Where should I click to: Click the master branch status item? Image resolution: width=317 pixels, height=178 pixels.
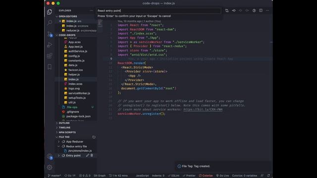point(54,176)
